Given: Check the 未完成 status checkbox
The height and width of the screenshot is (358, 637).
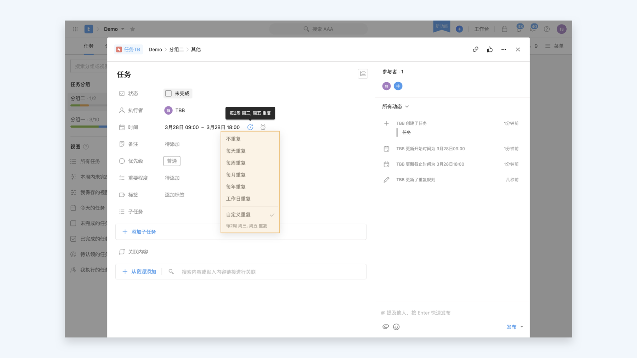Looking at the screenshot, I should [x=169, y=93].
